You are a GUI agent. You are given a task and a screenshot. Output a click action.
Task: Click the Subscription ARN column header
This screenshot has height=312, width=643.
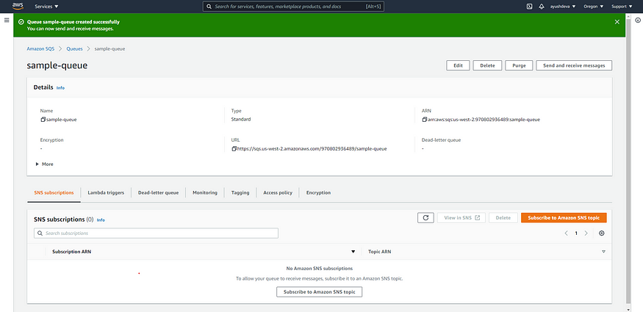click(x=71, y=251)
